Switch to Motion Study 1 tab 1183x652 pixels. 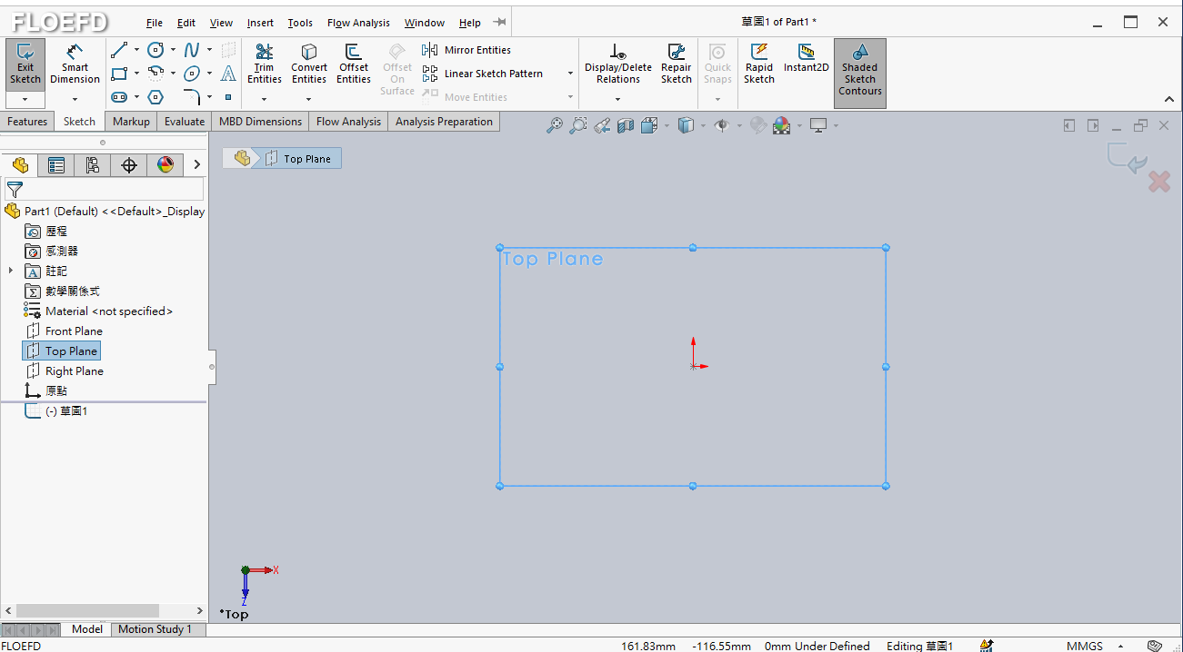click(155, 629)
